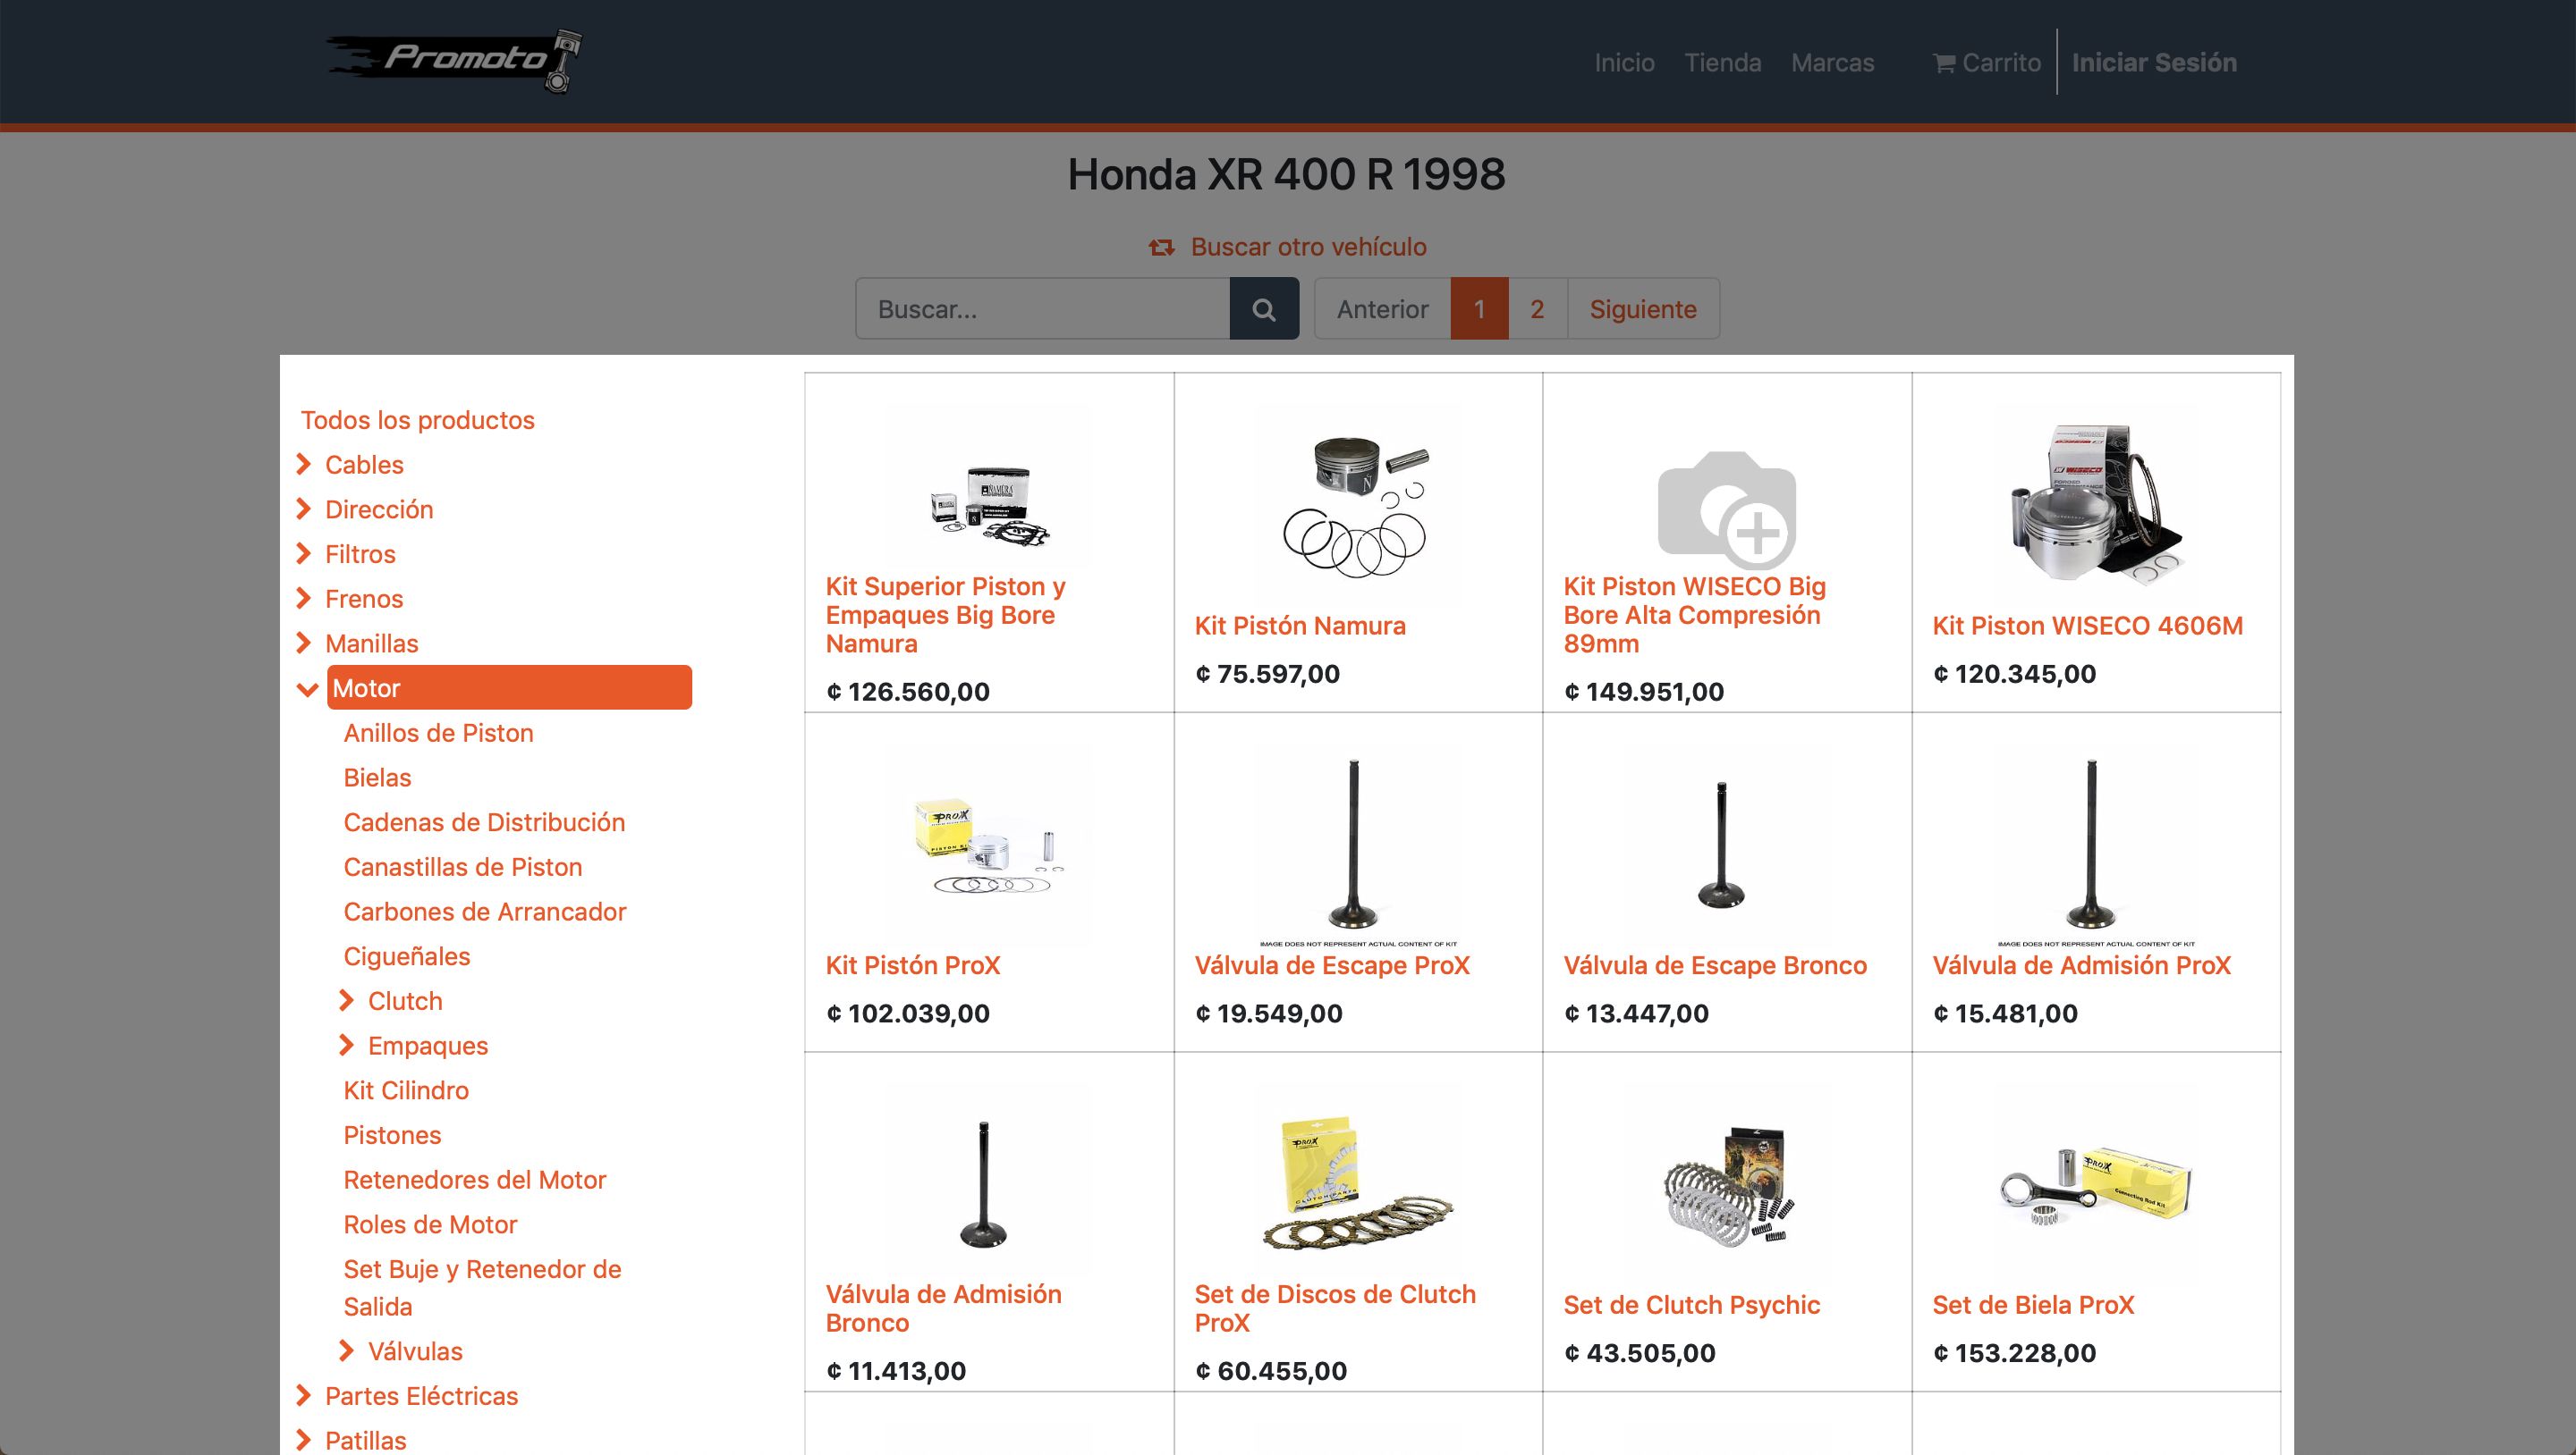Viewport: 2576px width, 1455px height.
Task: Show Todos los productos
Action: (417, 420)
